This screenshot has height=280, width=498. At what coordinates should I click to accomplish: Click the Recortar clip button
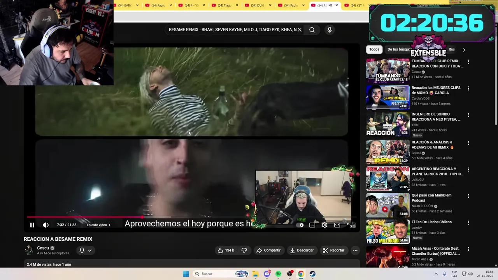(x=333, y=250)
